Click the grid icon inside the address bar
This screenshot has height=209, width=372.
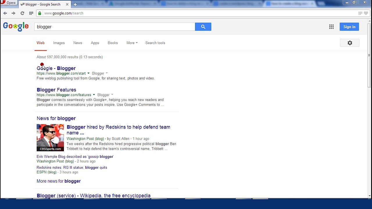pyautogui.click(x=360, y=13)
